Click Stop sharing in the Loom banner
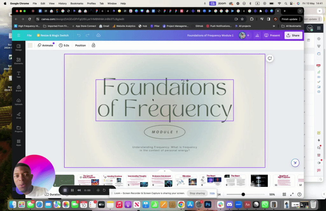Viewport: 326px width, 211px height. (x=197, y=193)
